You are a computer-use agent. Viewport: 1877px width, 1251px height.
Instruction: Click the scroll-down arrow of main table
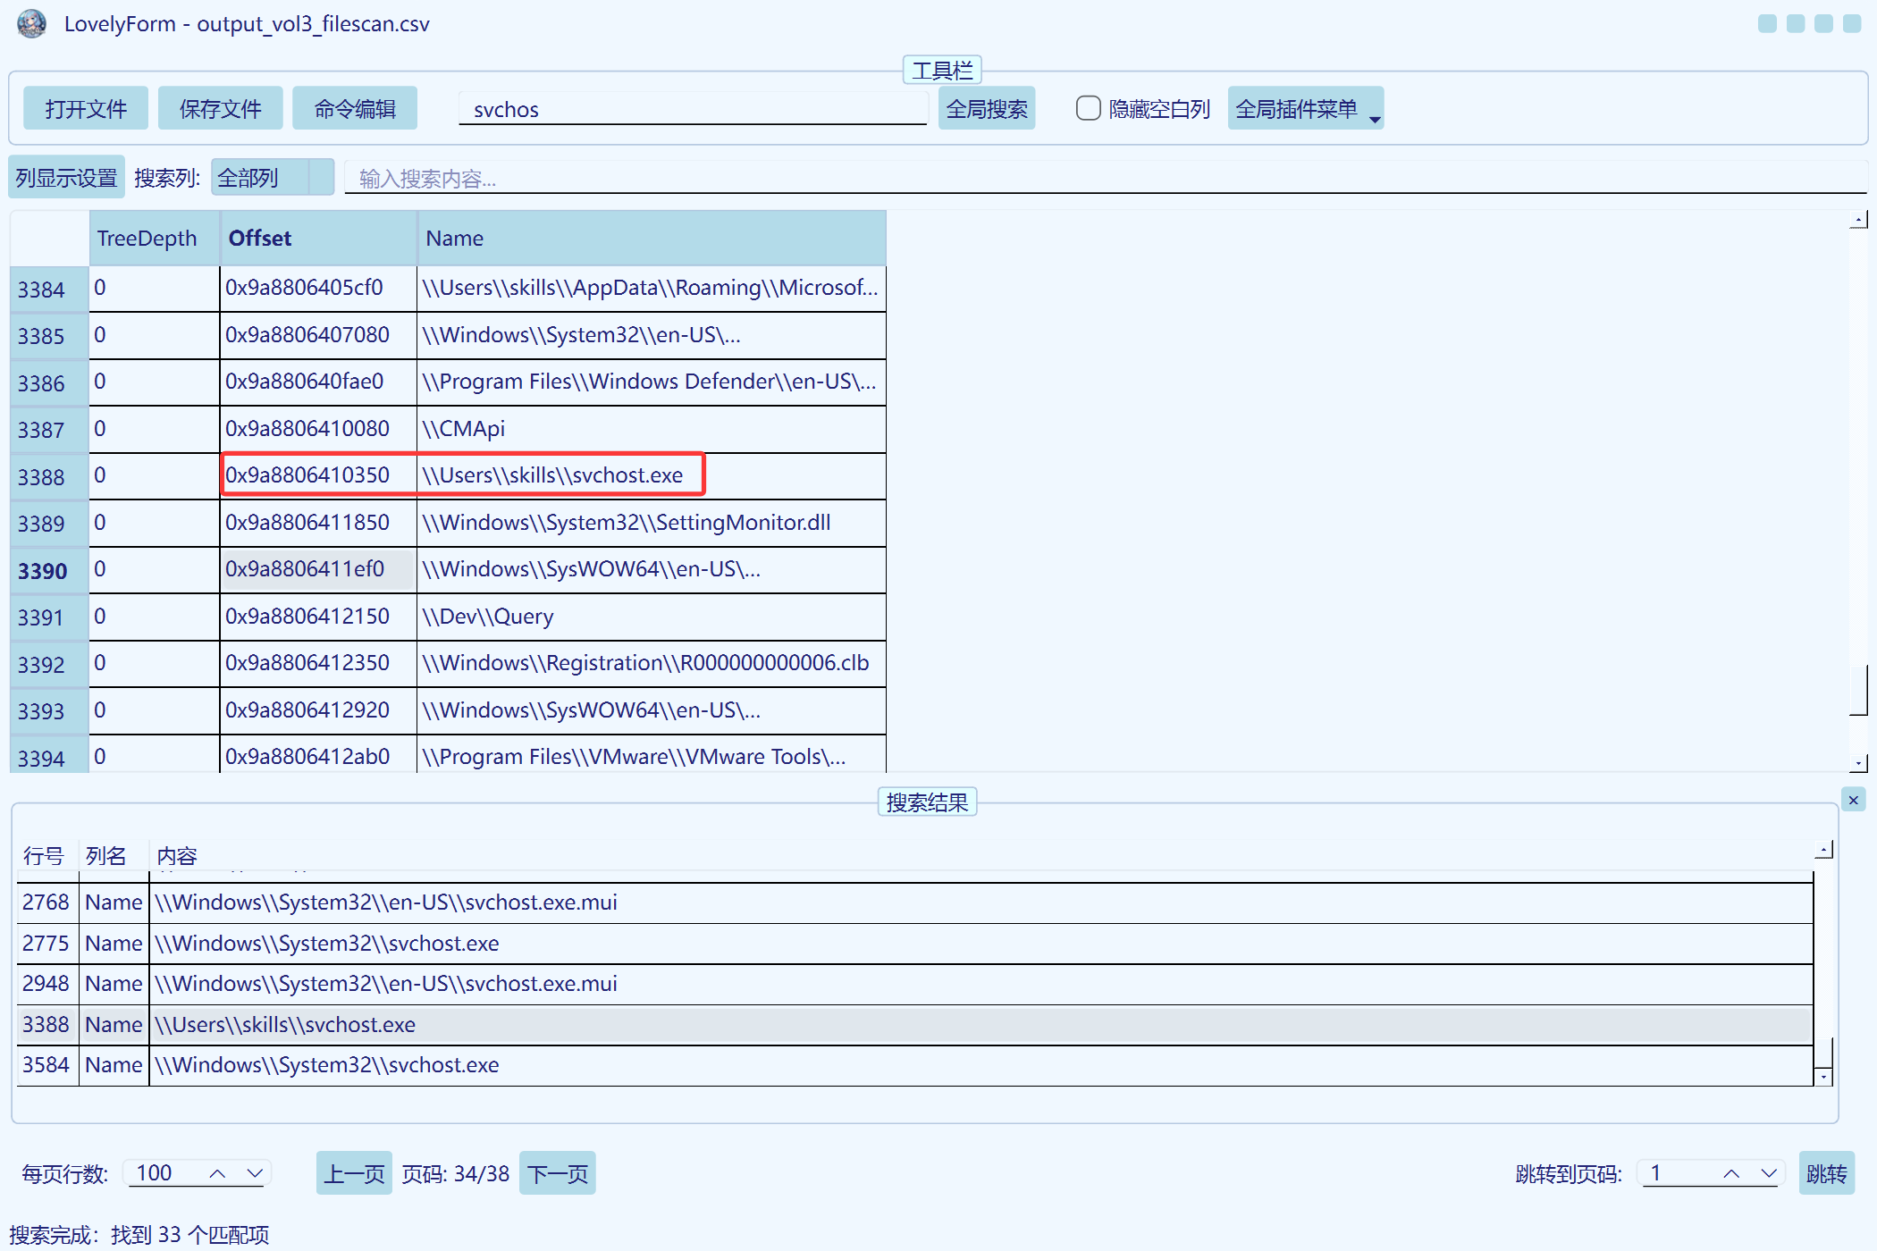pyautogui.click(x=1858, y=764)
